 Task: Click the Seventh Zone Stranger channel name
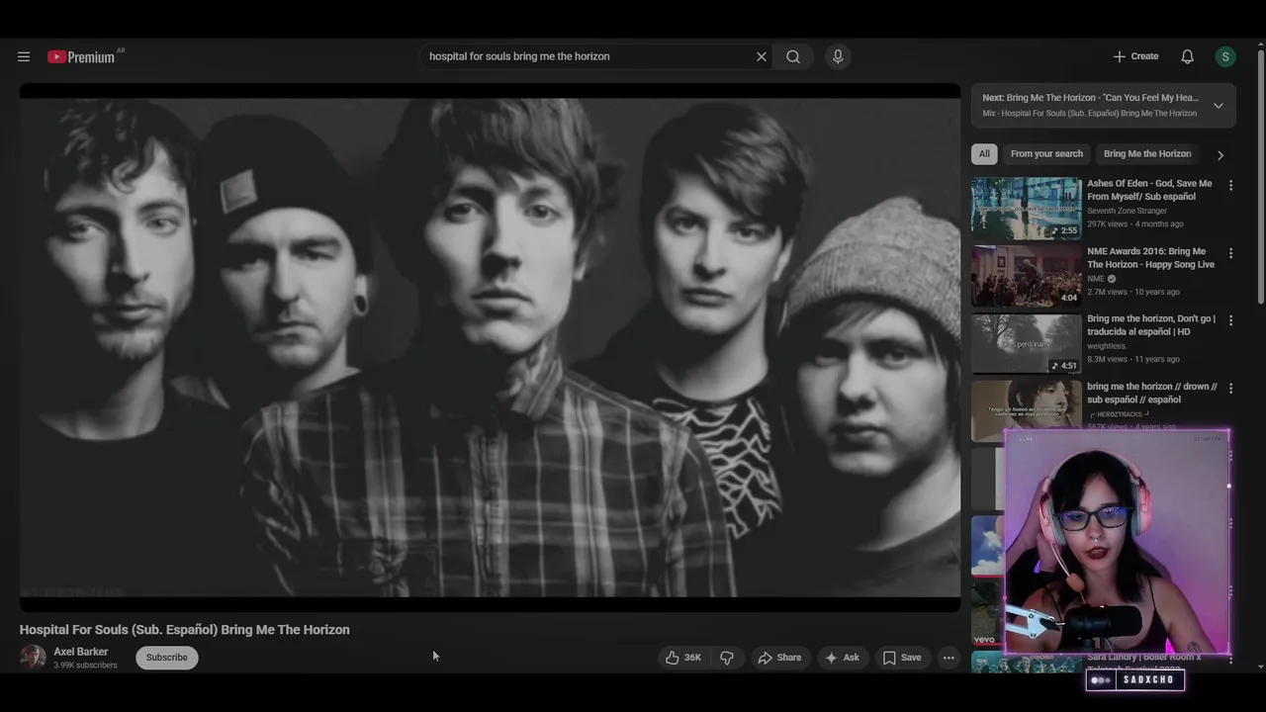click(x=1127, y=211)
